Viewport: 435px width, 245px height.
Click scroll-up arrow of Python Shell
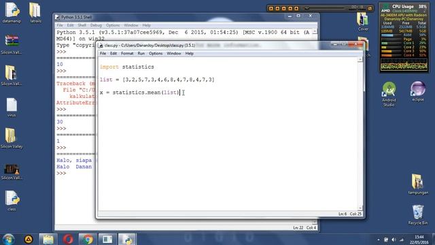315,32
